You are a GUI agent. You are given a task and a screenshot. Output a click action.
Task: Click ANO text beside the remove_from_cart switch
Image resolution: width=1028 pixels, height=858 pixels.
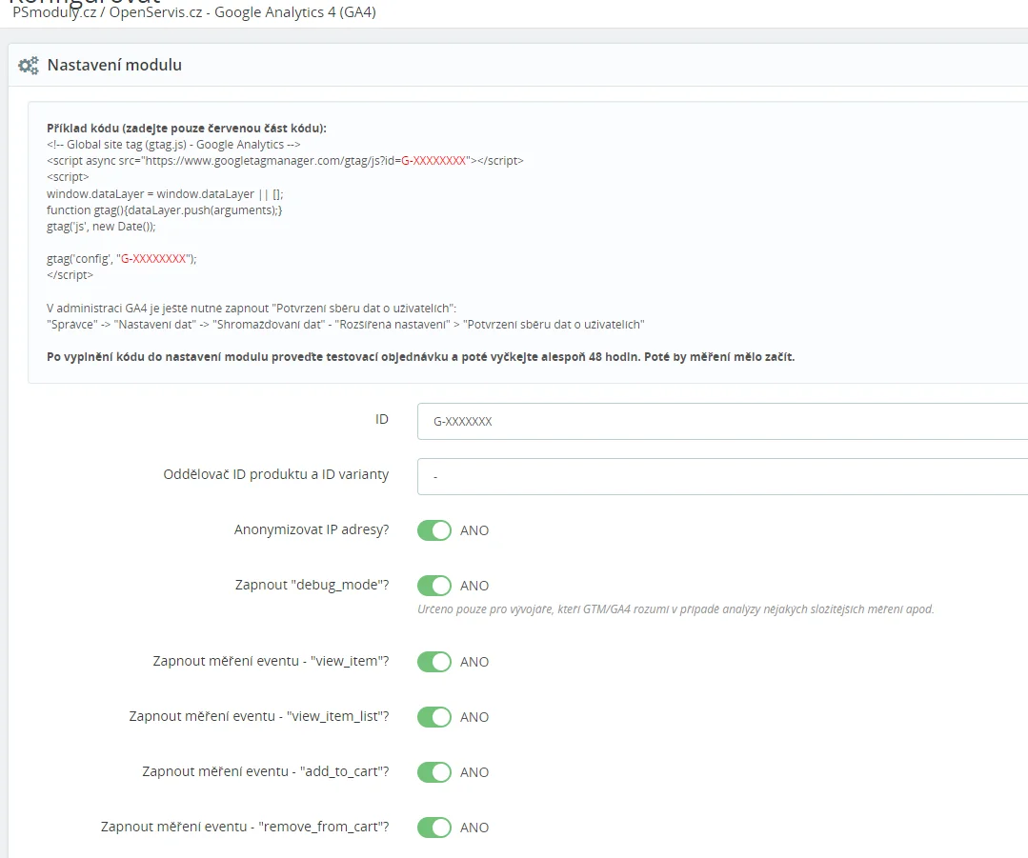[x=474, y=828]
